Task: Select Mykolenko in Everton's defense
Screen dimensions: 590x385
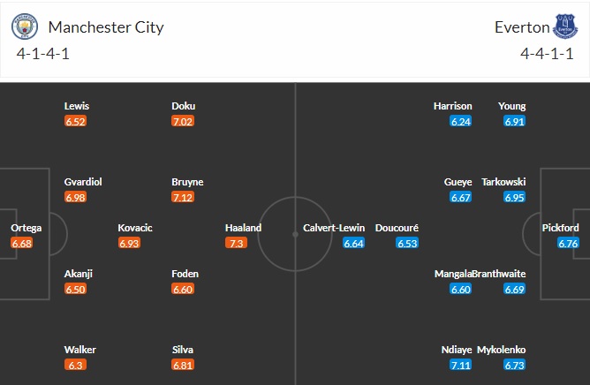Action: point(503,350)
